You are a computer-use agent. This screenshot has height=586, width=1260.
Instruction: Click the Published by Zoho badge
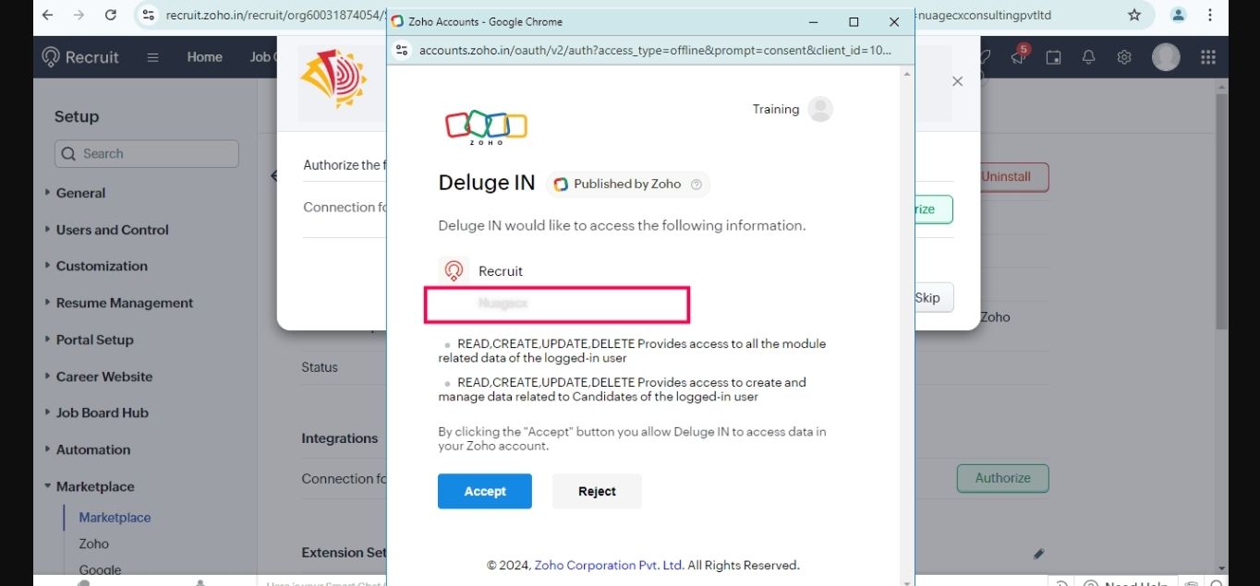[x=628, y=185]
